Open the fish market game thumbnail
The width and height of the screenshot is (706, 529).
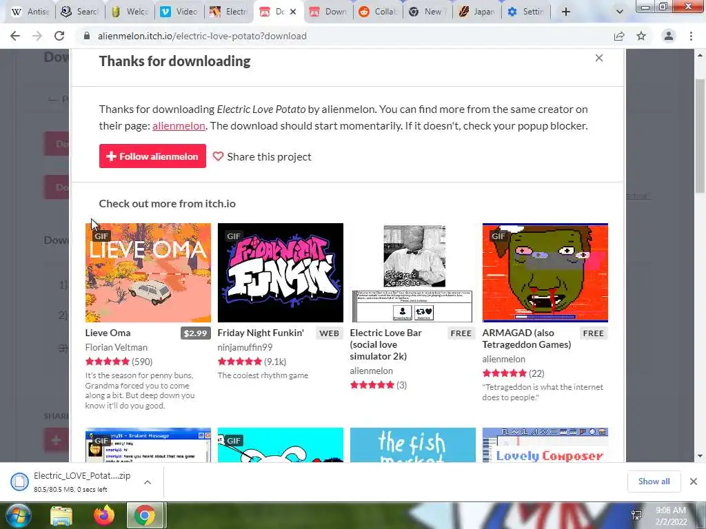coord(413,445)
